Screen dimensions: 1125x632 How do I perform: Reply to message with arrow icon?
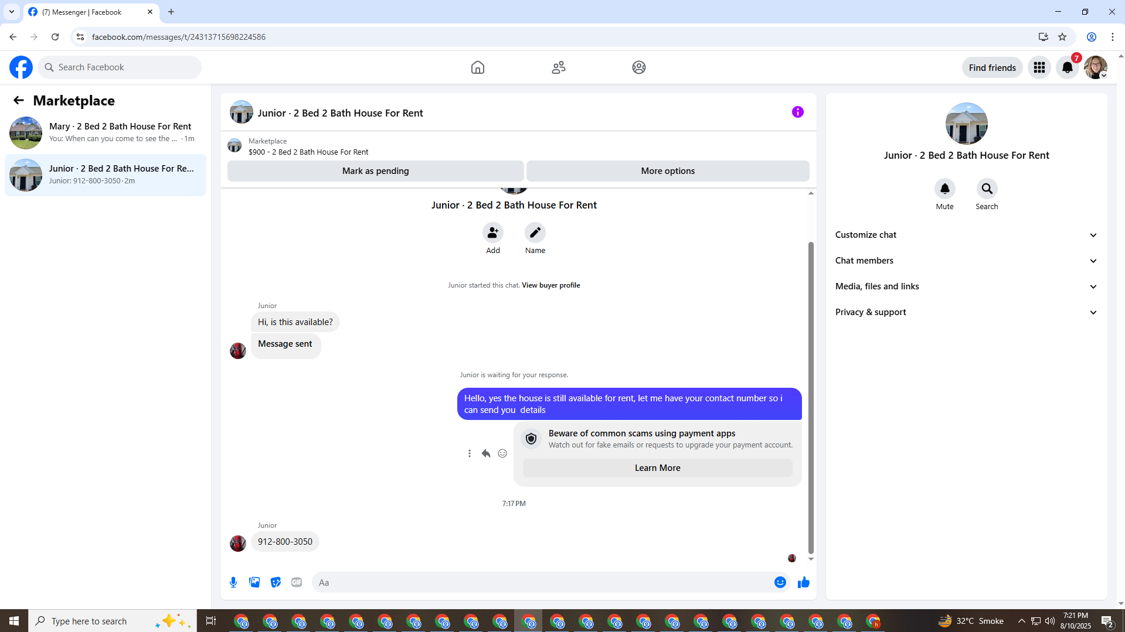click(486, 453)
